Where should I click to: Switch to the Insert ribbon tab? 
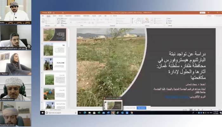click(x=54, y=16)
